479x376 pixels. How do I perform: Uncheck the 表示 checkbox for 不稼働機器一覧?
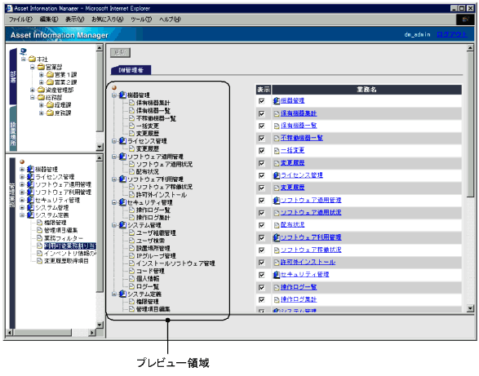click(261, 139)
